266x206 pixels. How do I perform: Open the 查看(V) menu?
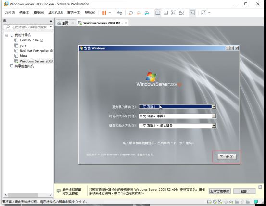(x=38, y=13)
